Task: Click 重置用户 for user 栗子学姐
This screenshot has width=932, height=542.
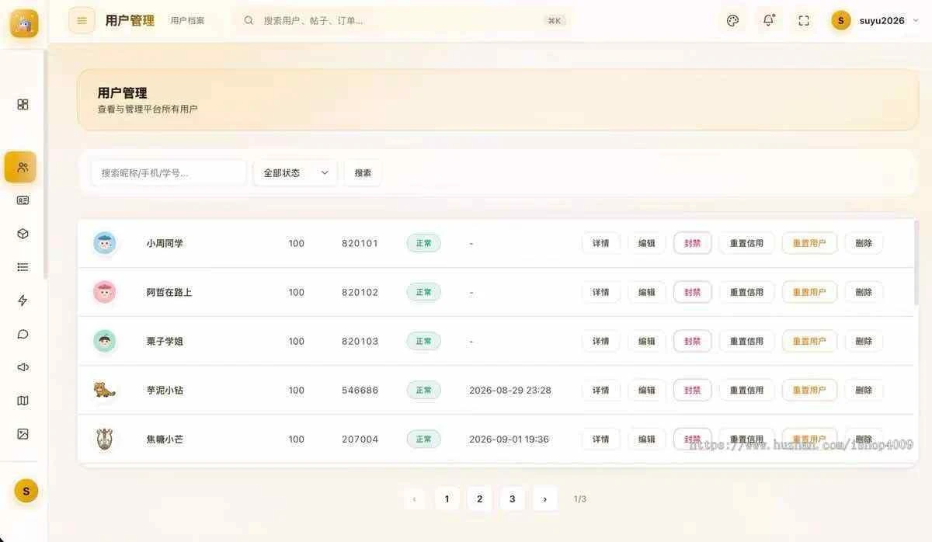Action: point(809,341)
